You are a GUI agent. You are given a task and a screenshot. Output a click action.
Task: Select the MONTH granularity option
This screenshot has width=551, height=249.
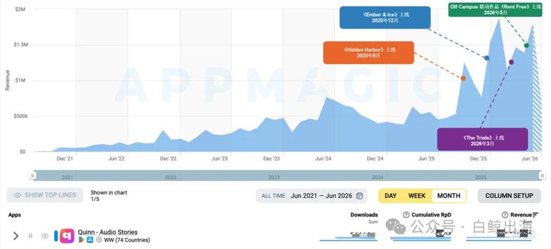(449, 196)
